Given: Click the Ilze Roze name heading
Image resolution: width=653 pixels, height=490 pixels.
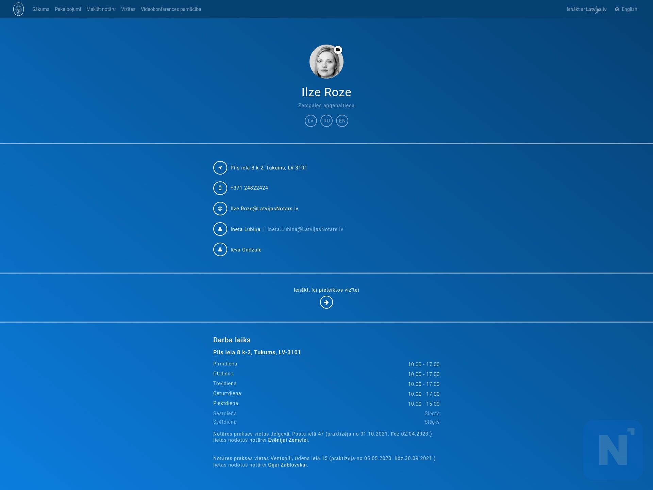Looking at the screenshot, I should click(x=326, y=92).
